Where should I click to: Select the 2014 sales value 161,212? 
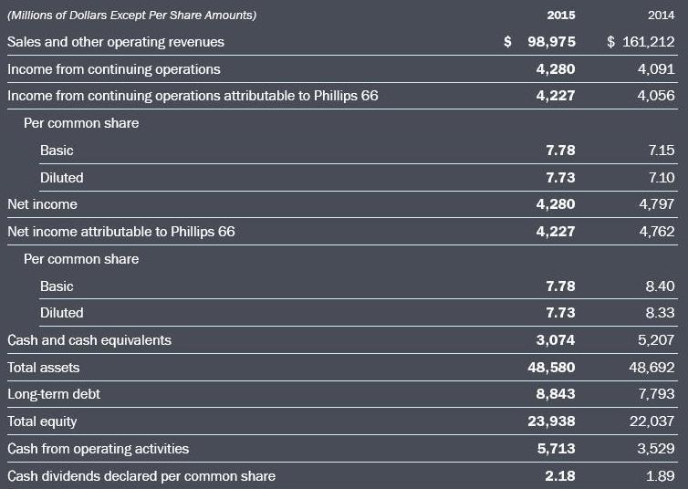click(x=648, y=42)
